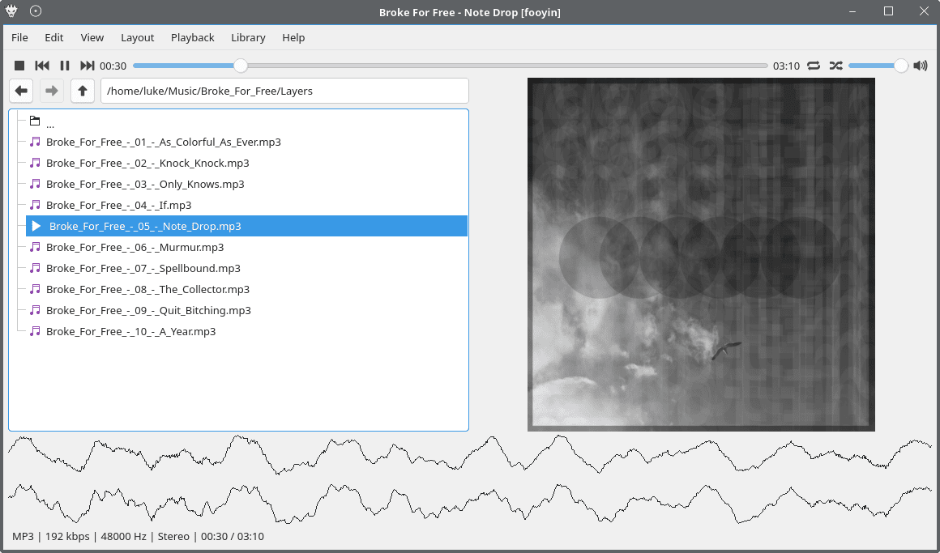The image size is (940, 553).
Task: Go up to the parent directory
Action: point(83,91)
